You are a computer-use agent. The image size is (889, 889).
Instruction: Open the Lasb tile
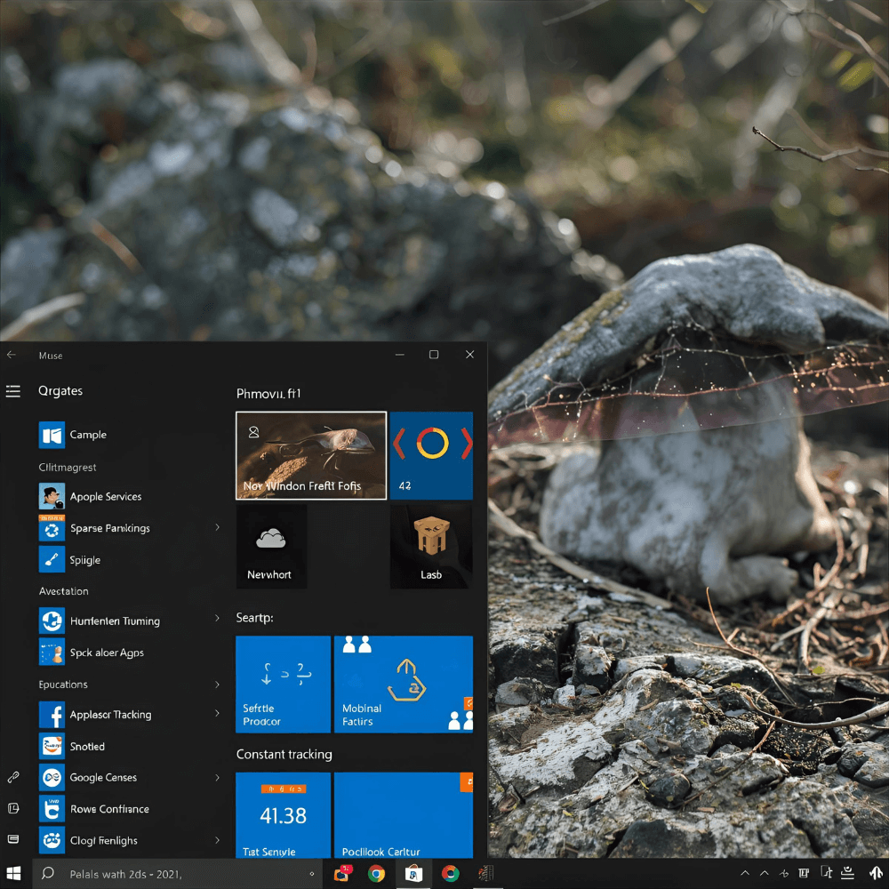(x=431, y=546)
